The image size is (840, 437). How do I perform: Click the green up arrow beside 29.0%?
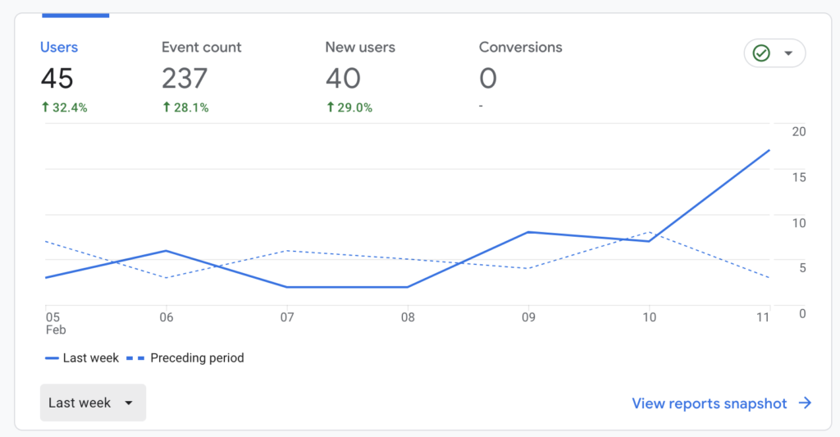pyautogui.click(x=330, y=107)
